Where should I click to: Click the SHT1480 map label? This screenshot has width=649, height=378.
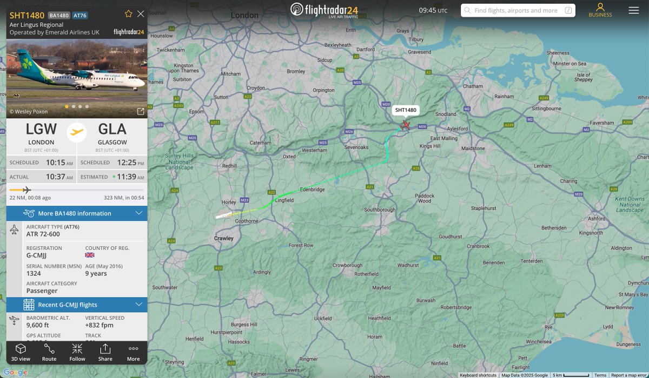coord(406,110)
